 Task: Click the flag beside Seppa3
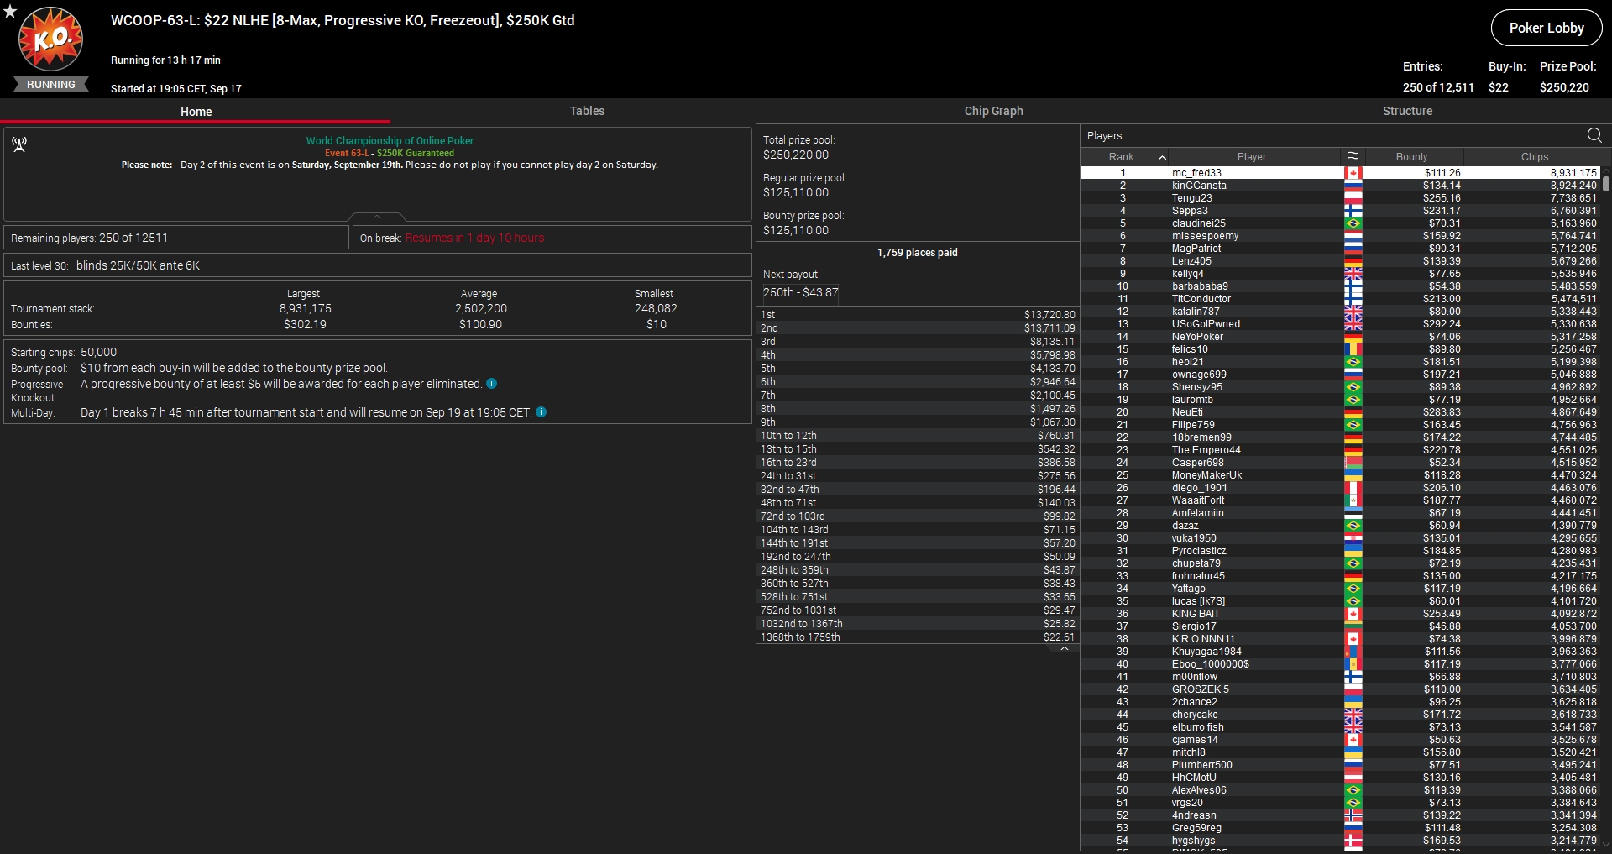[x=1353, y=211]
